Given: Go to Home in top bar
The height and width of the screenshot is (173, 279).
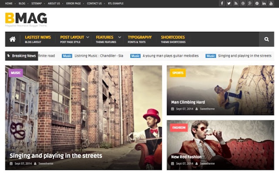Looking at the screenshot, I should pyautogui.click(x=9, y=3).
